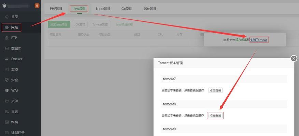
Task: Click the orange notification badge showing 0
Action: pyautogui.click(x=37, y=6)
